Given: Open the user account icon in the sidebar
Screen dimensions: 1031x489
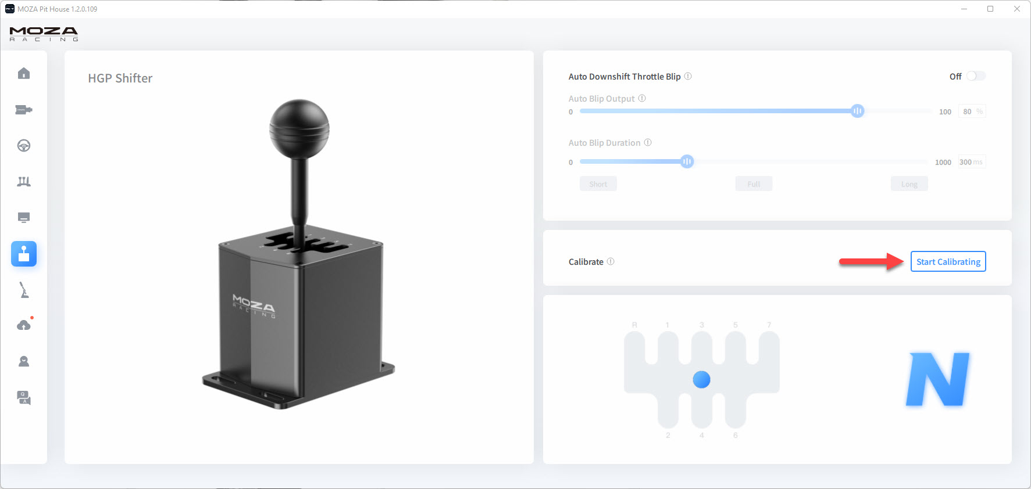Looking at the screenshot, I should pos(24,362).
